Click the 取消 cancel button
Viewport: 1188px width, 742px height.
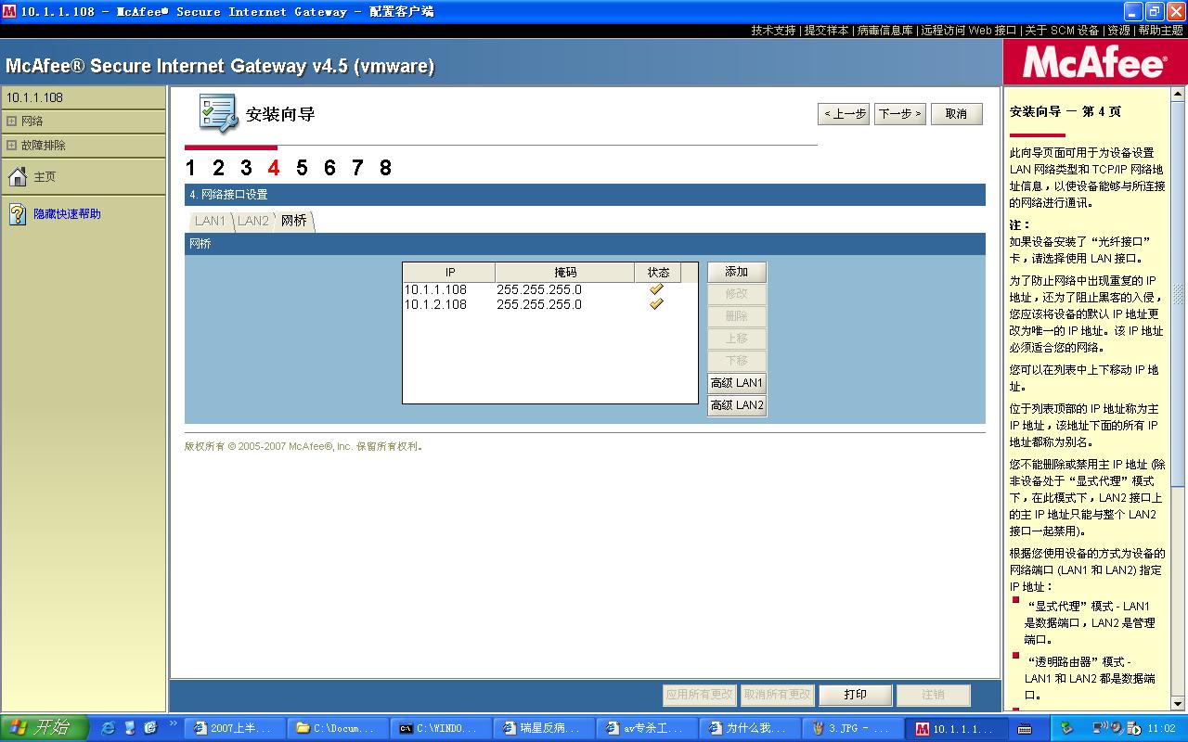[957, 113]
